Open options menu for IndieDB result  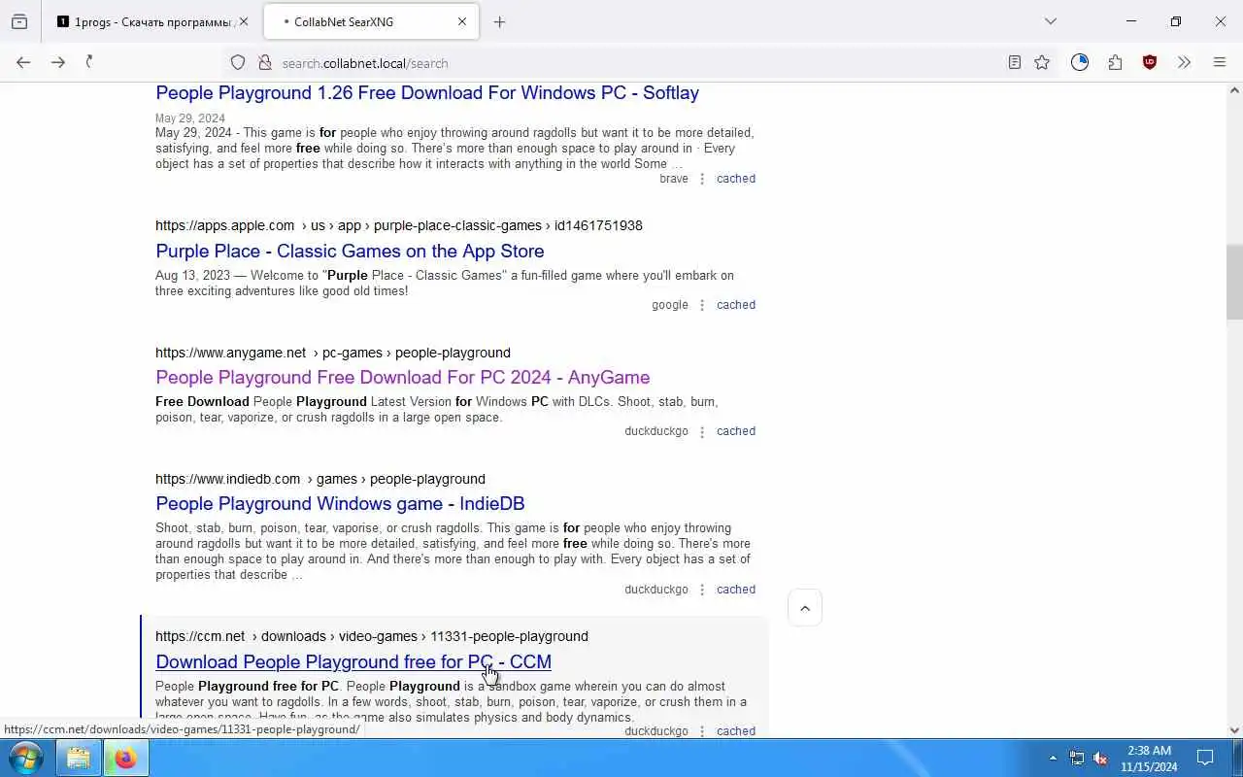tap(702, 590)
